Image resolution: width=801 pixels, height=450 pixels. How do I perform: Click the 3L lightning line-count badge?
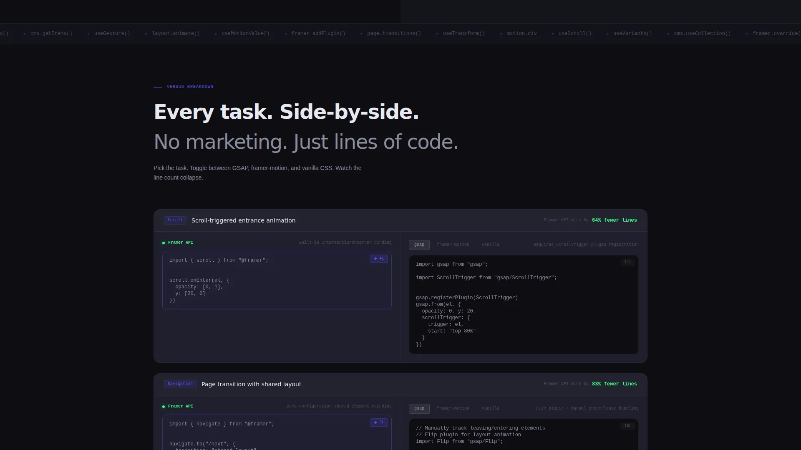(379, 422)
